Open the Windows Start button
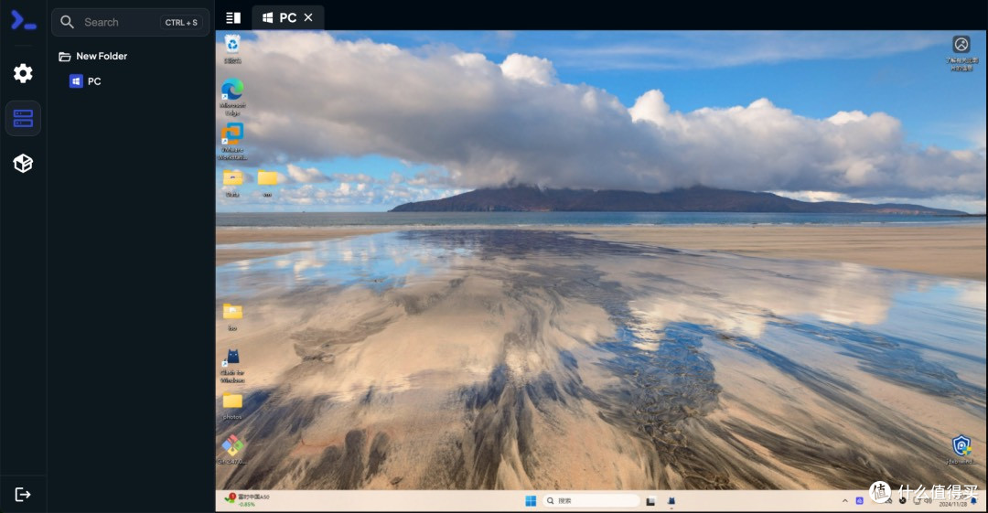This screenshot has width=988, height=513. click(531, 501)
